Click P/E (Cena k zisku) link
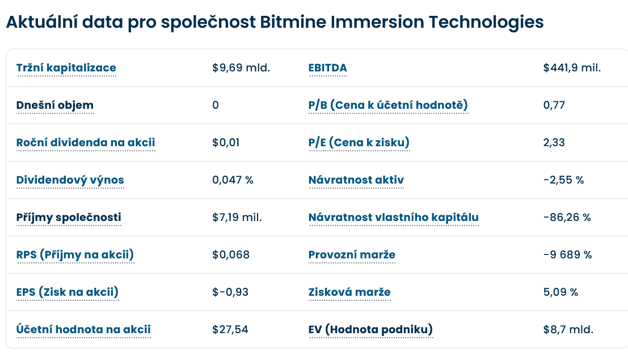 [x=359, y=143]
